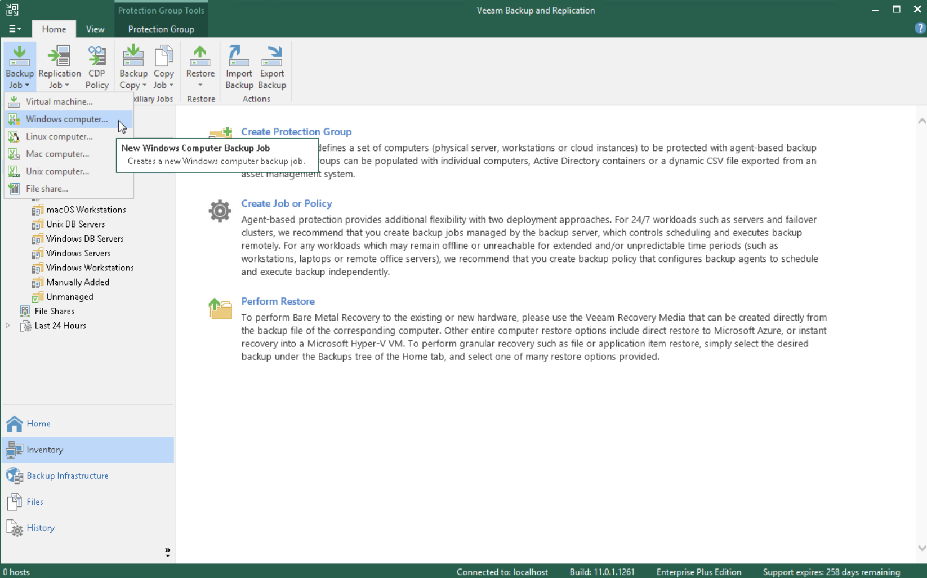Screen dimensions: 927x578
Task: Click the Perform Restore folder icon
Action: pos(220,309)
